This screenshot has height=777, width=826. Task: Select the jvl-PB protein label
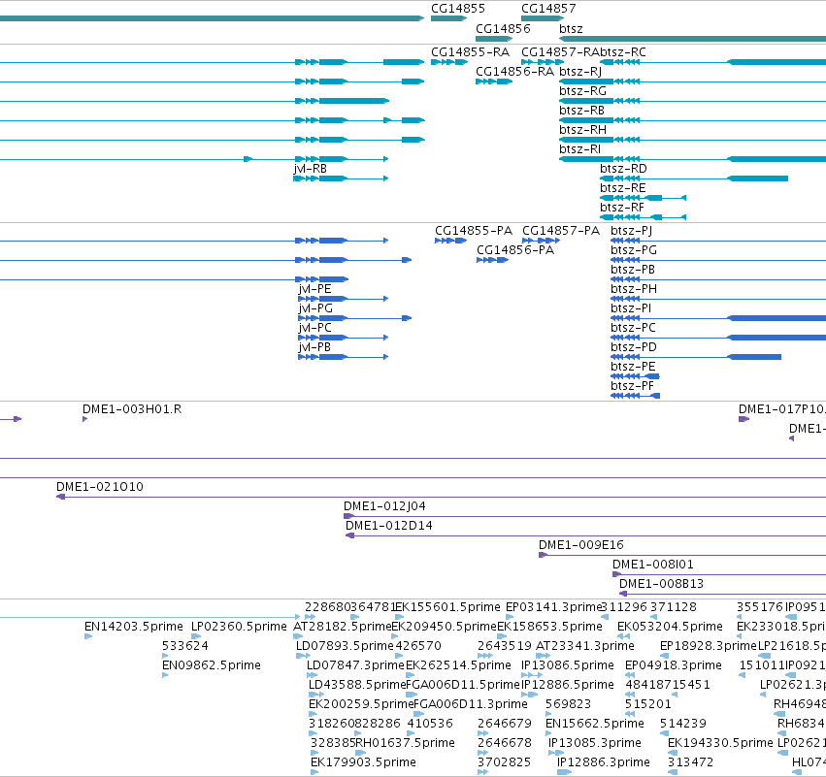314,347
